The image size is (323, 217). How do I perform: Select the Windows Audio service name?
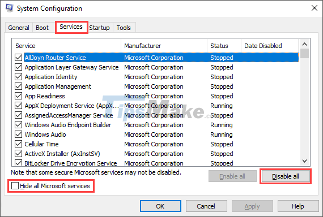click(45, 134)
